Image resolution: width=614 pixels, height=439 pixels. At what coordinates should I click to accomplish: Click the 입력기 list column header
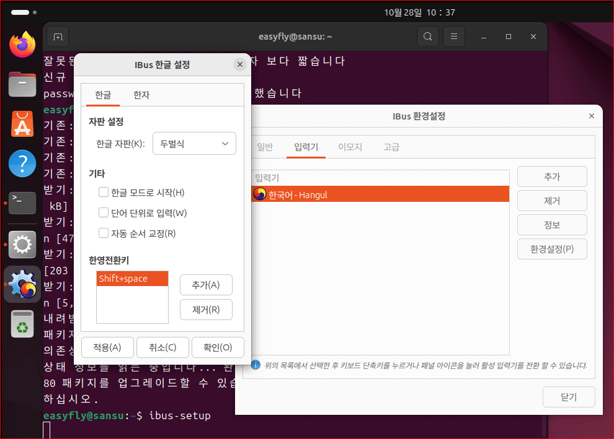(380, 178)
